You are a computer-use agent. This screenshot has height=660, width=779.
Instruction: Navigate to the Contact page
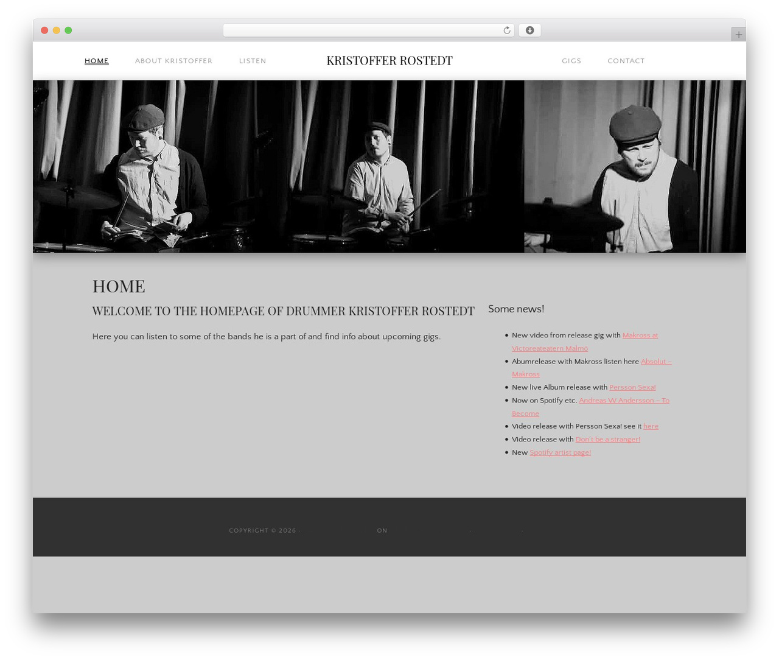point(626,61)
